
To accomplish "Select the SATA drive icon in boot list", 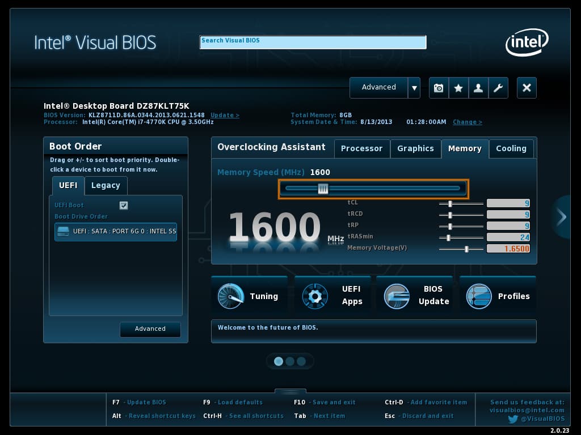I will click(63, 232).
